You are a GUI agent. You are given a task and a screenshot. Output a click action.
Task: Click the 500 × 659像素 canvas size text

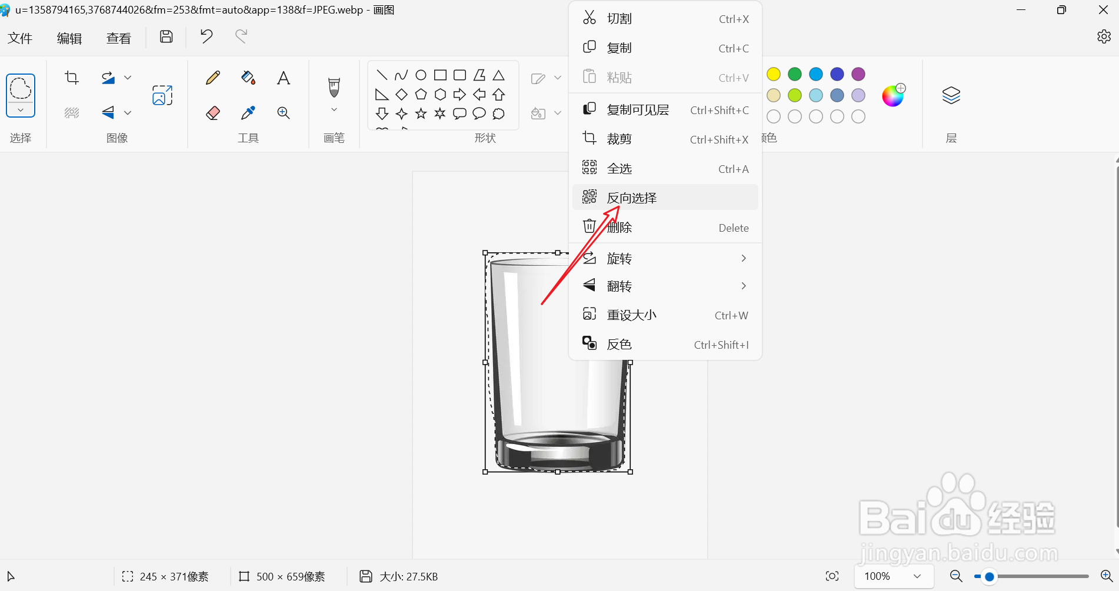tap(291, 577)
